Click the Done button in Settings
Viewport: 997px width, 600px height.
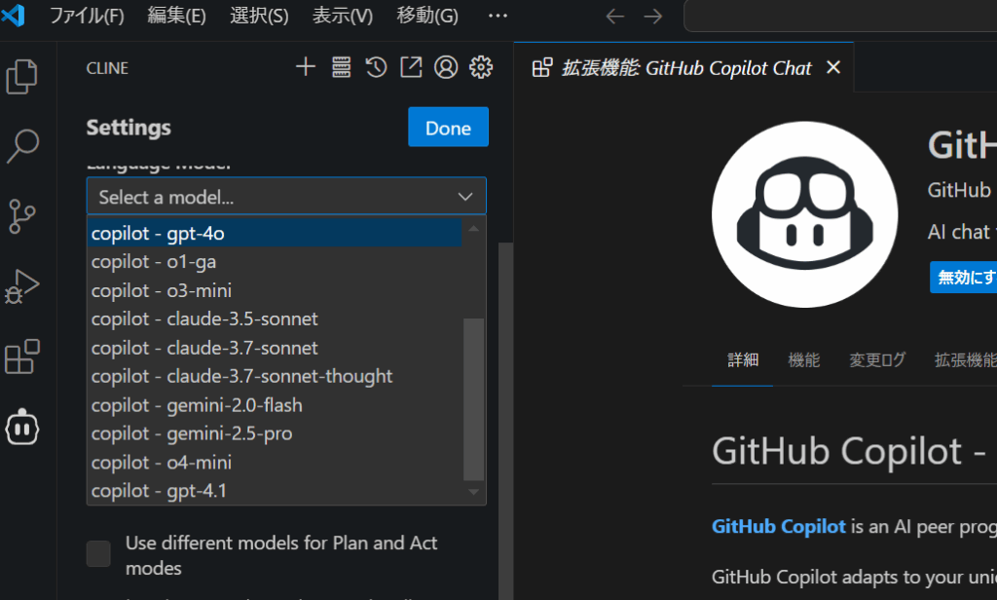(x=448, y=128)
